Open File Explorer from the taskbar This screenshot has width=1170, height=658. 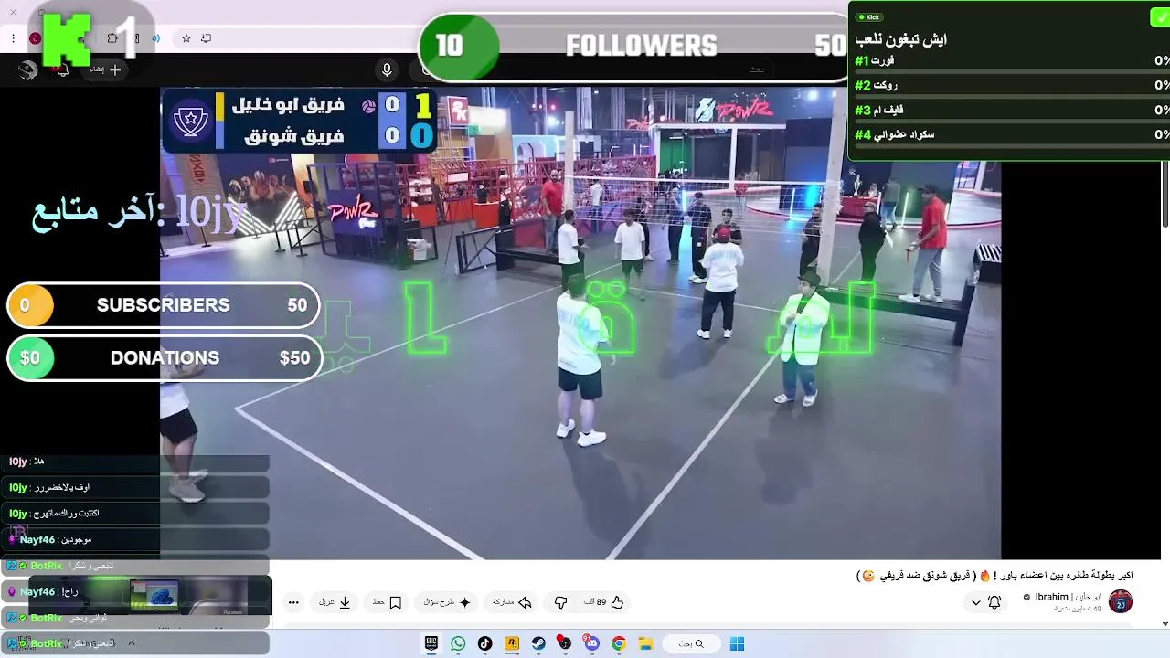click(644, 643)
